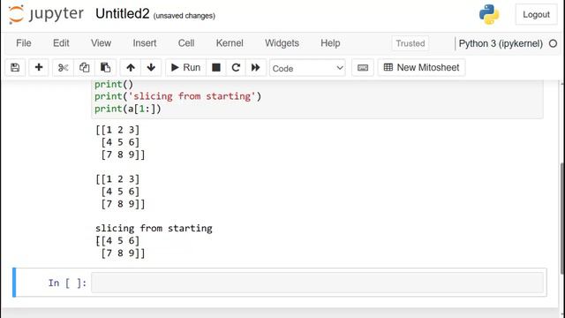Copy selected cells icon
Image resolution: width=565 pixels, height=318 pixels.
click(85, 67)
